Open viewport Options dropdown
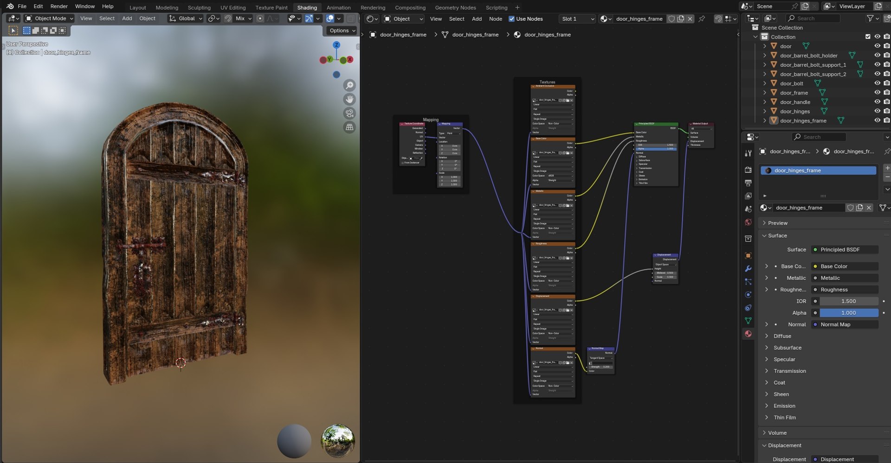891x463 pixels. coord(342,31)
